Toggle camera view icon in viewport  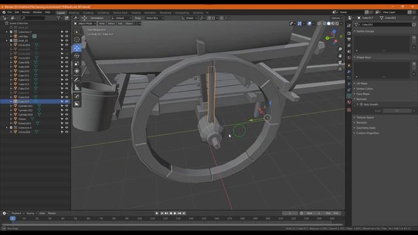point(340,63)
